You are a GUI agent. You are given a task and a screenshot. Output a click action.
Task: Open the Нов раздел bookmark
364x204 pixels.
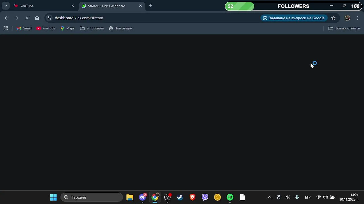pos(121,28)
